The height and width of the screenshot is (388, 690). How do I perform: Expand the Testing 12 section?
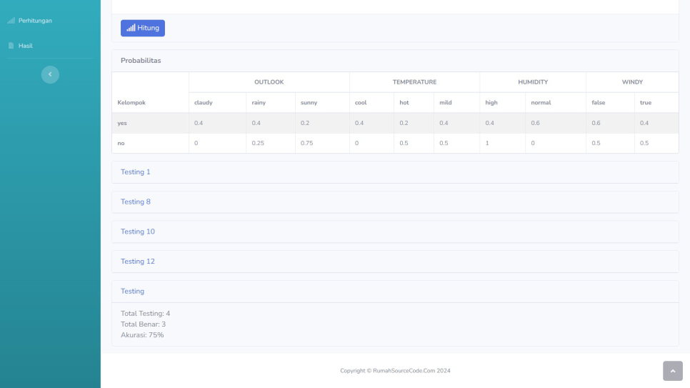[138, 262]
